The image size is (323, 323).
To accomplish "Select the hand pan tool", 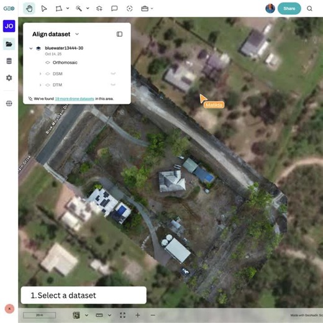I will (29, 9).
